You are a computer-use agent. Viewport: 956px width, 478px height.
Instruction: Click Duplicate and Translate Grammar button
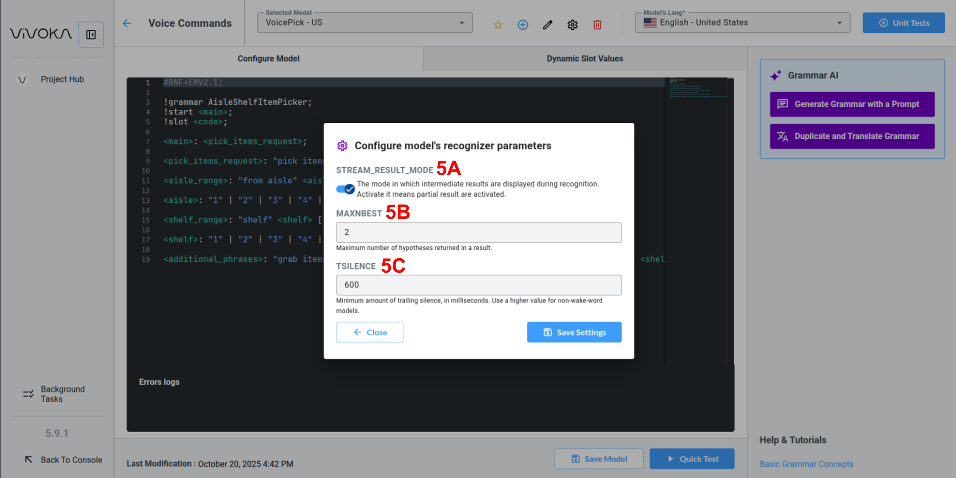coord(852,136)
